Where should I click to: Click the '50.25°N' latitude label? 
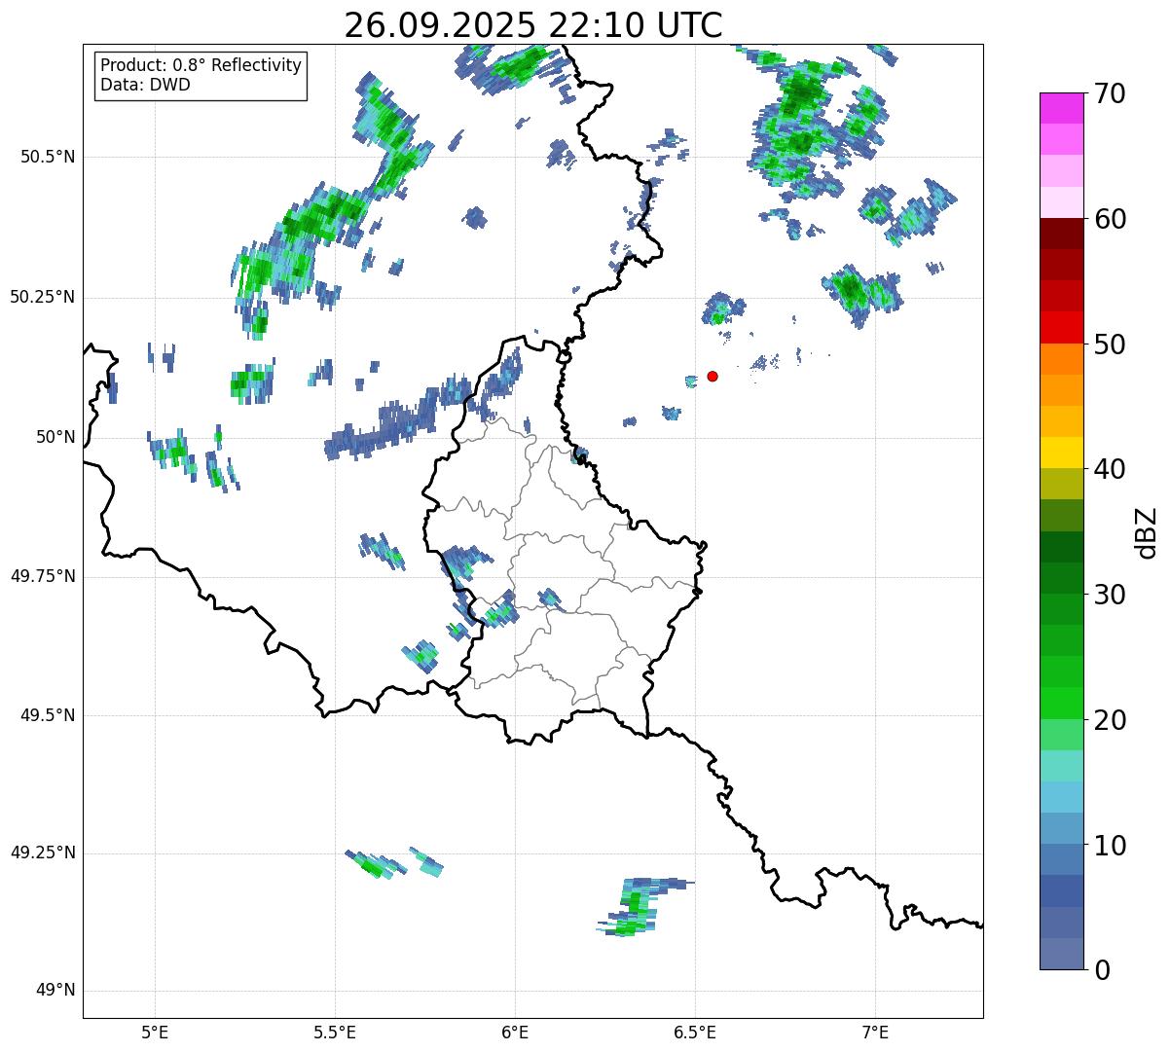click(x=43, y=297)
